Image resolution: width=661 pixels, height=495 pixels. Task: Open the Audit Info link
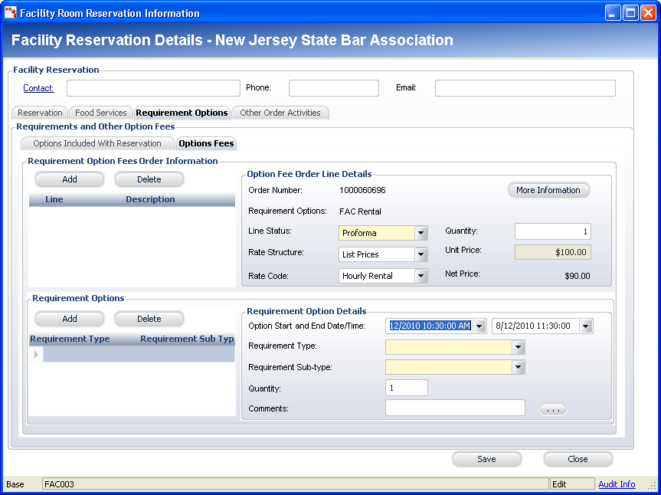tap(617, 484)
